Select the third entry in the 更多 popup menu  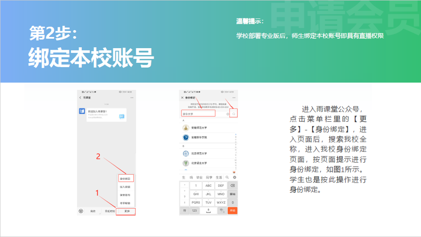pyautogui.click(x=126, y=195)
